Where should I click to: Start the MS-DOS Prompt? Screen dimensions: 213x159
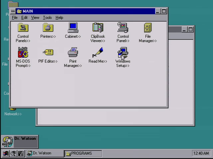point(23,52)
